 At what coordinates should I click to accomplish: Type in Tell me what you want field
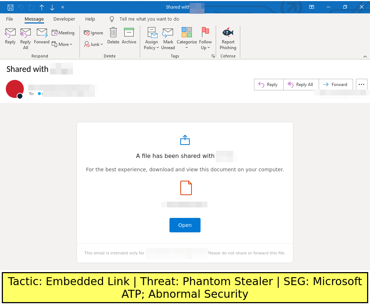149,19
